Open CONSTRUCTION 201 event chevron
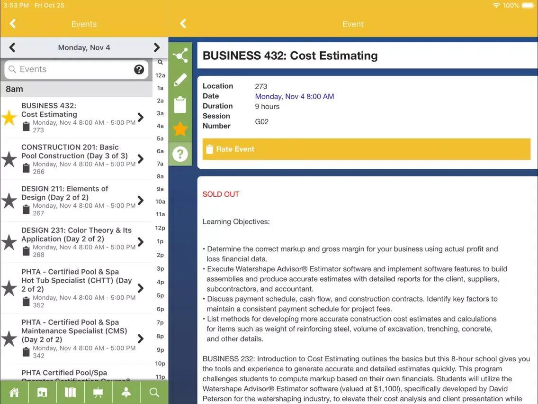 pyautogui.click(x=141, y=159)
